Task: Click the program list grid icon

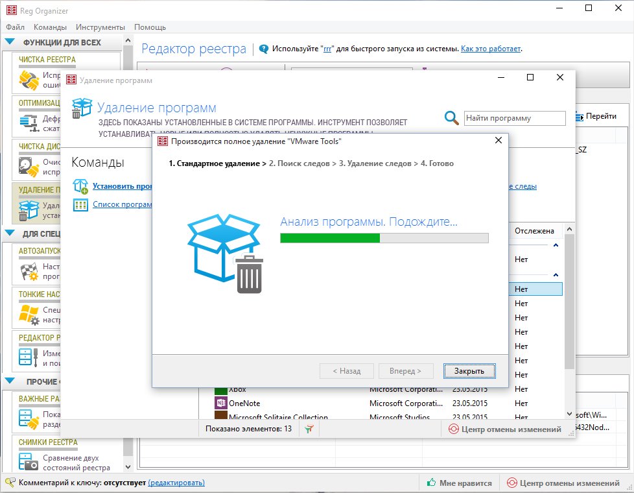Action: (x=80, y=205)
